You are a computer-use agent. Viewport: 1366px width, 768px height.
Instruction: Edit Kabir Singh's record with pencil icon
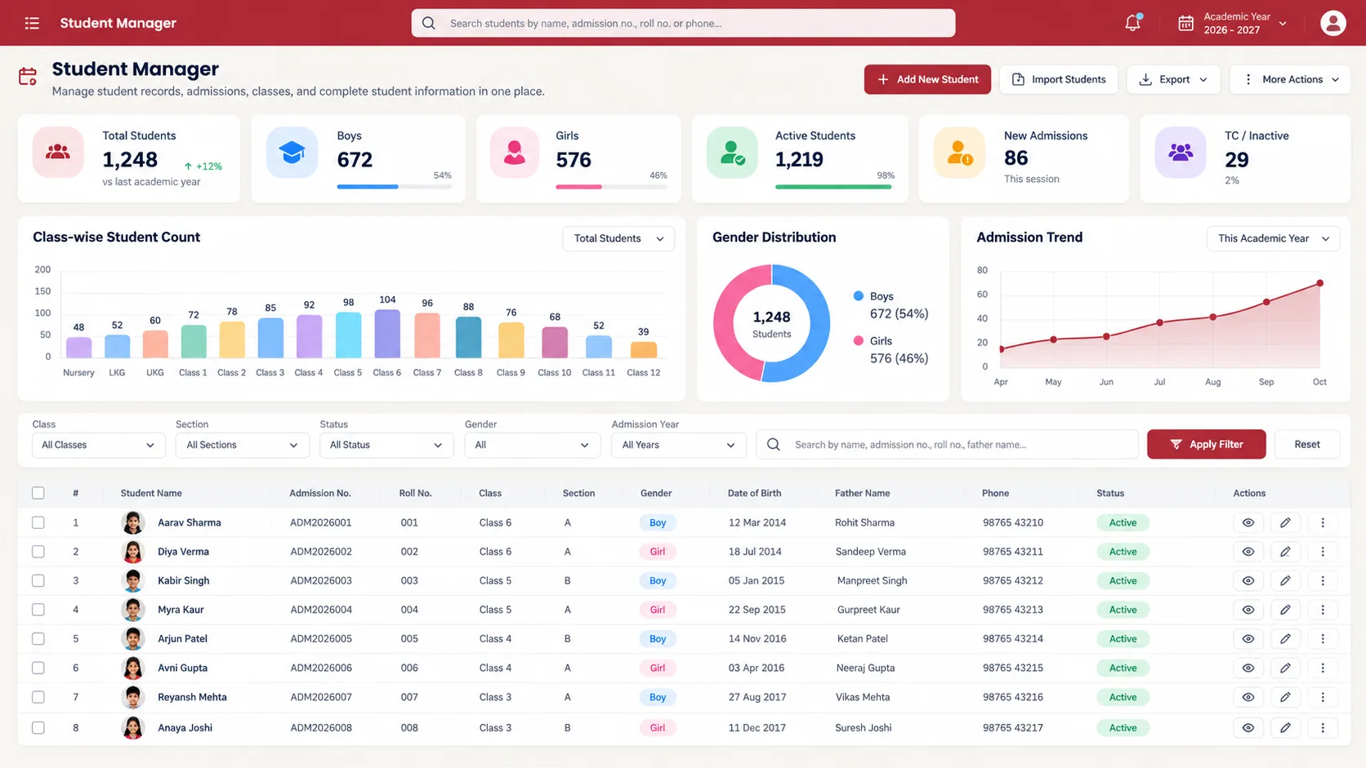tap(1285, 580)
